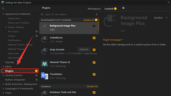
Task: Switch to the Marketplace tab
Action: pyautogui.click(x=94, y=9)
